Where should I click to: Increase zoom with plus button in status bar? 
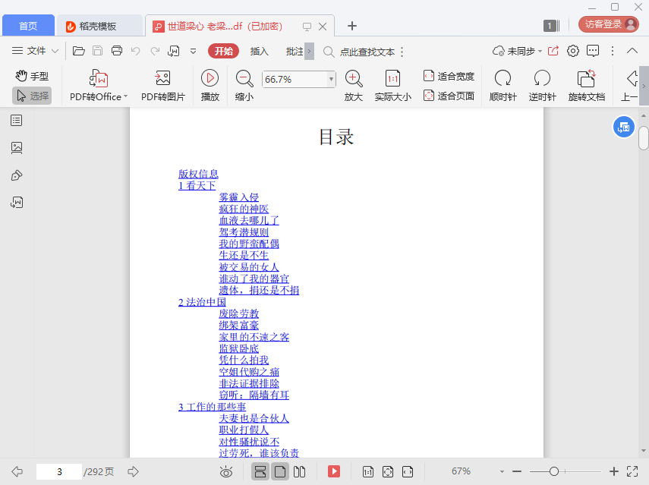(614, 471)
